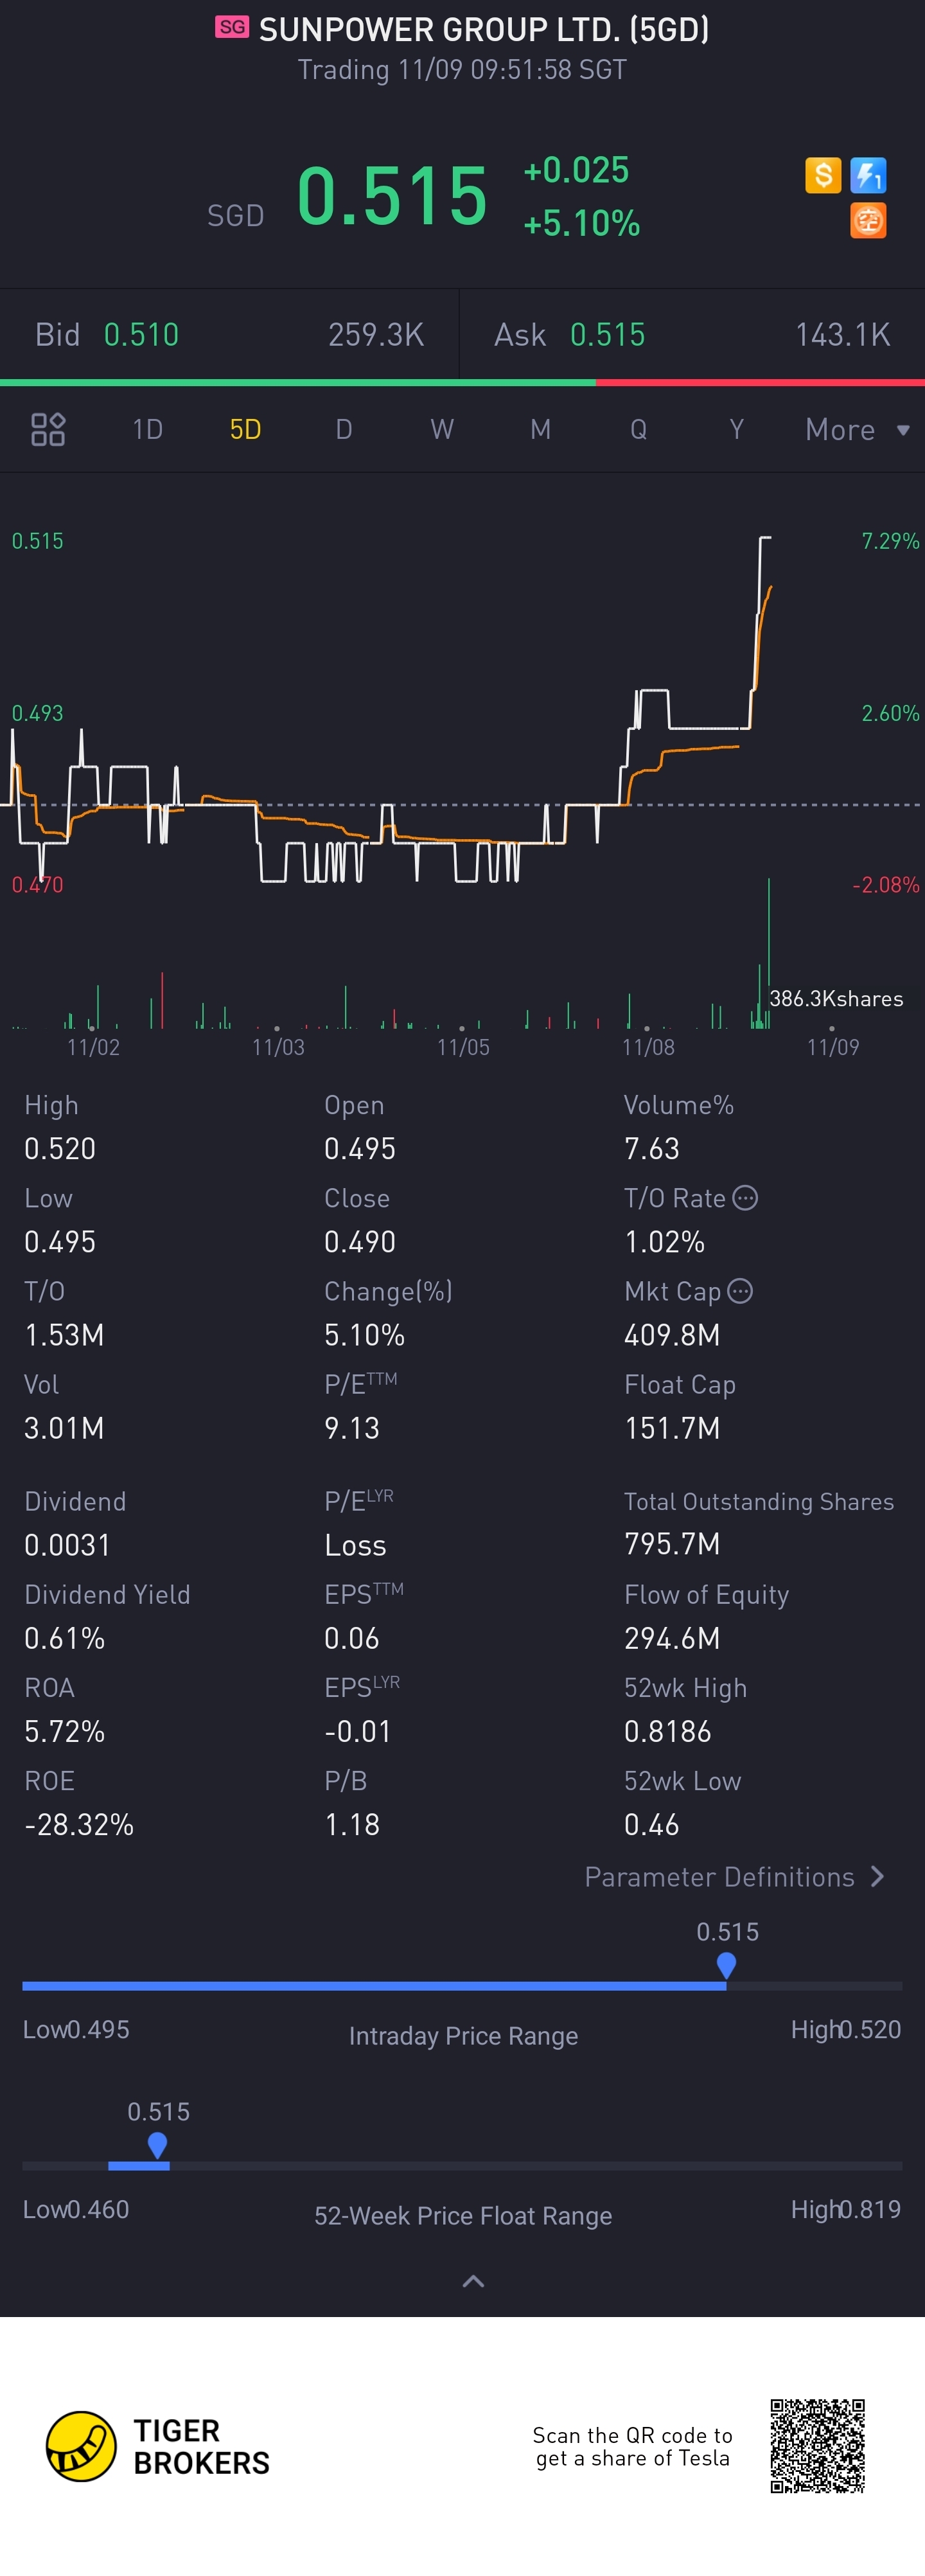Tap the bid/ask ratio bar
Screen dimensions: 925x2576
coord(462,382)
